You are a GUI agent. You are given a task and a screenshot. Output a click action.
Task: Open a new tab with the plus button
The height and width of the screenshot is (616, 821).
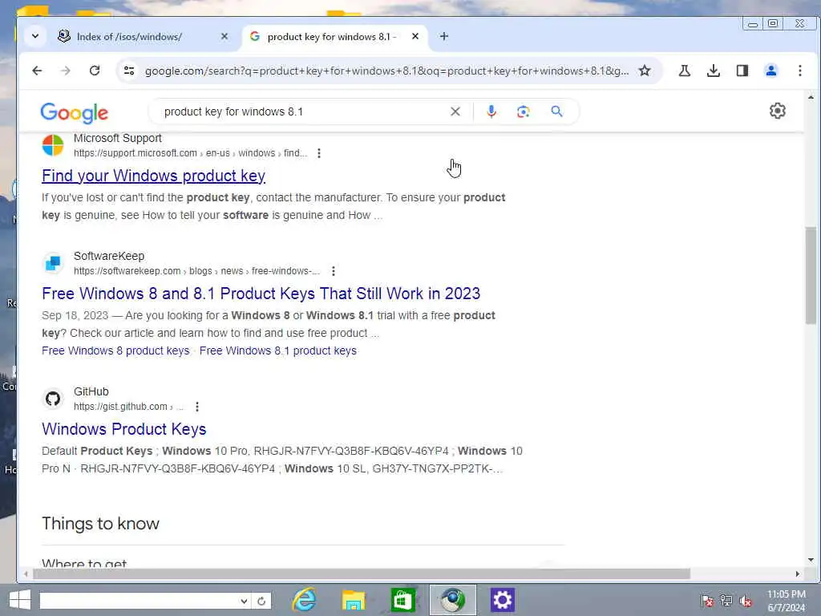[444, 37]
